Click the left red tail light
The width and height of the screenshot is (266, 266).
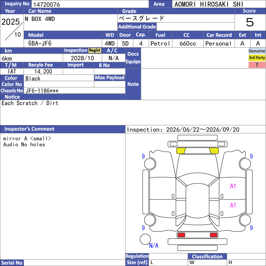[181, 235]
